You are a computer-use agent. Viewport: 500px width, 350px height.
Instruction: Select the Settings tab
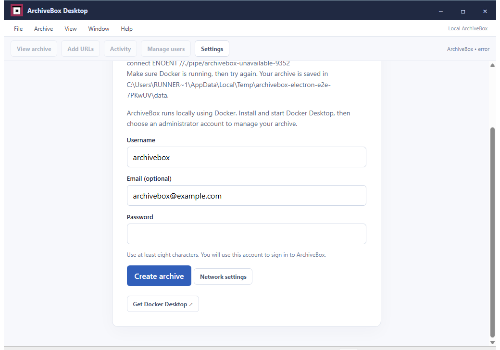click(212, 49)
